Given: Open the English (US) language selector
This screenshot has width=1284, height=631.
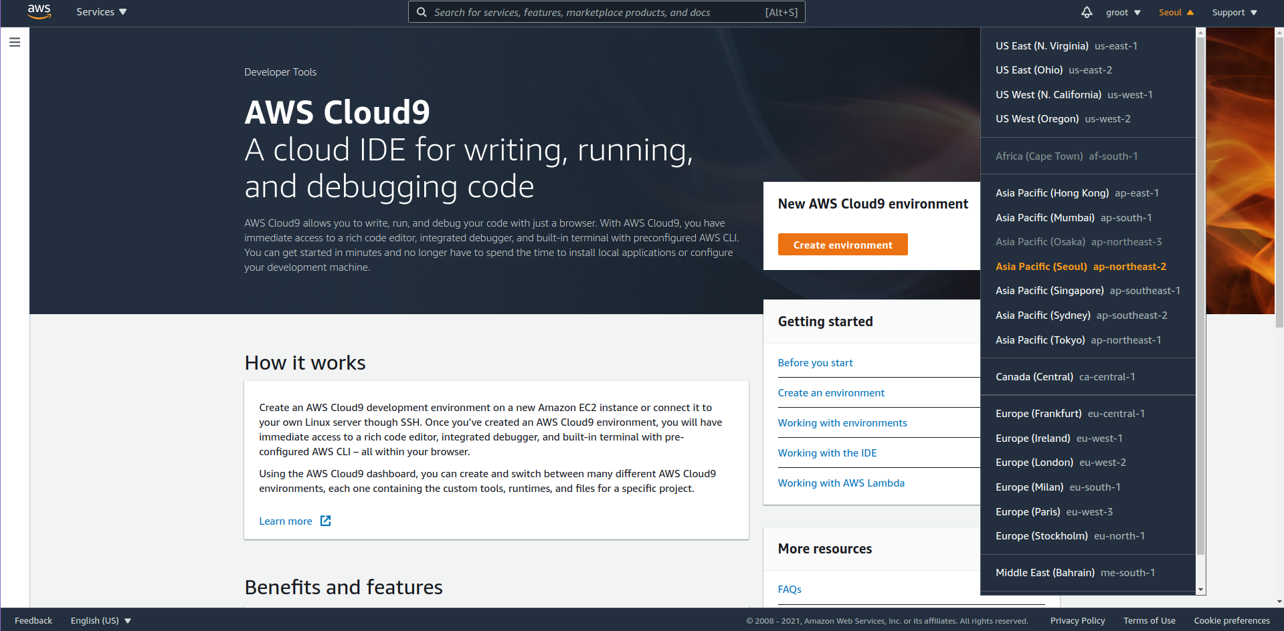Looking at the screenshot, I should 101,620.
